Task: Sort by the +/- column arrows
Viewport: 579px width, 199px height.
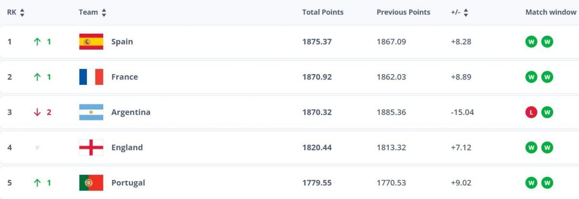Action: pos(466,13)
